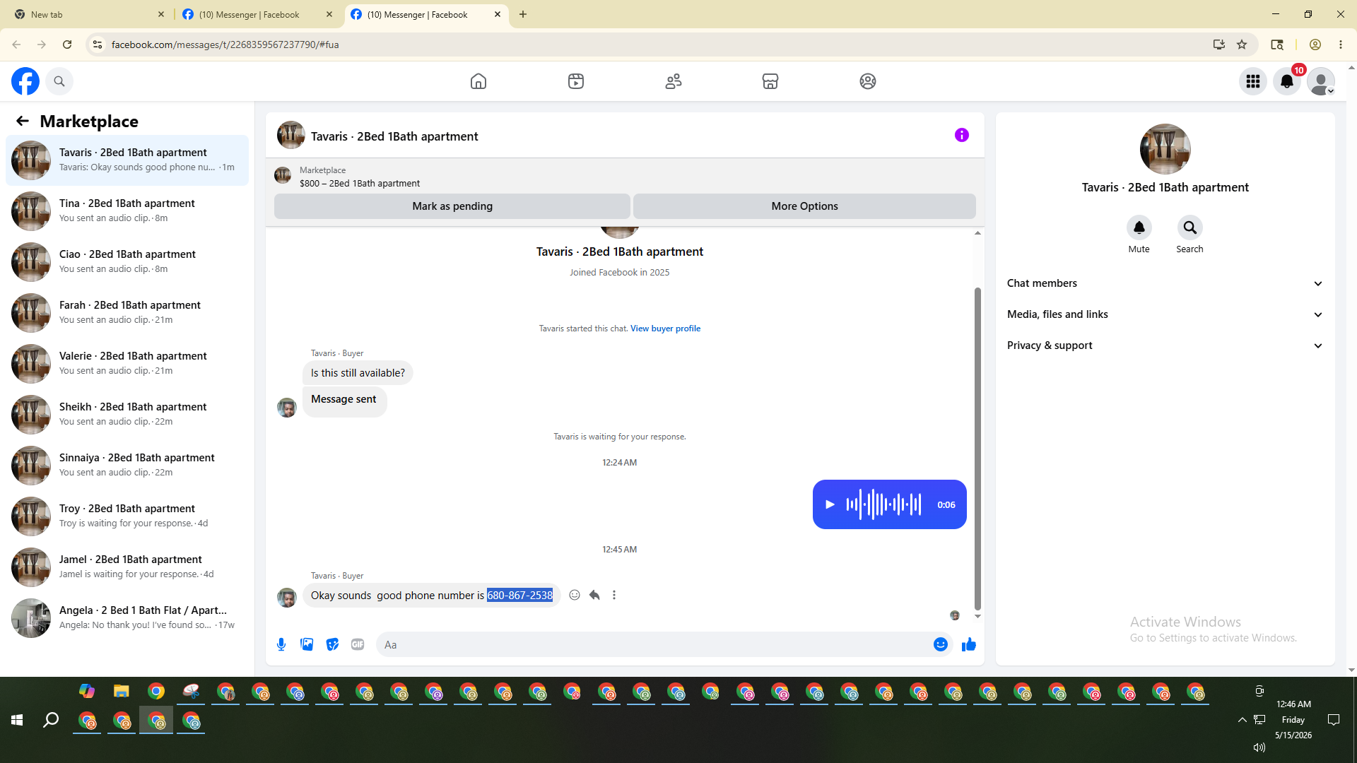
Task: Open the notifications bell
Action: pos(1287,81)
